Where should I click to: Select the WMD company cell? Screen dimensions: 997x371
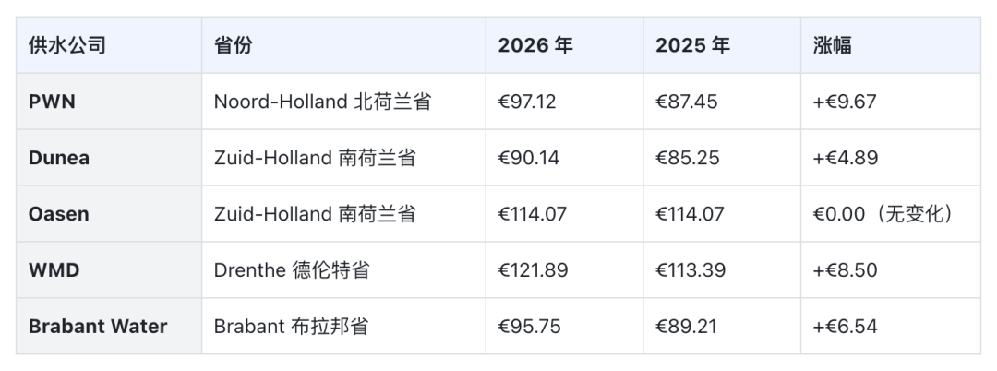54,270
